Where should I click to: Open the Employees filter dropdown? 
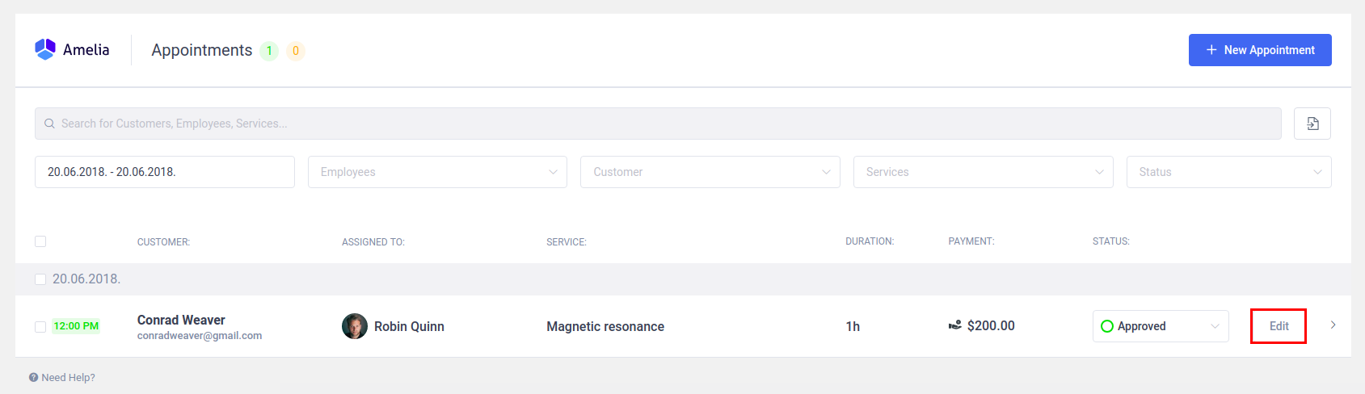click(437, 172)
